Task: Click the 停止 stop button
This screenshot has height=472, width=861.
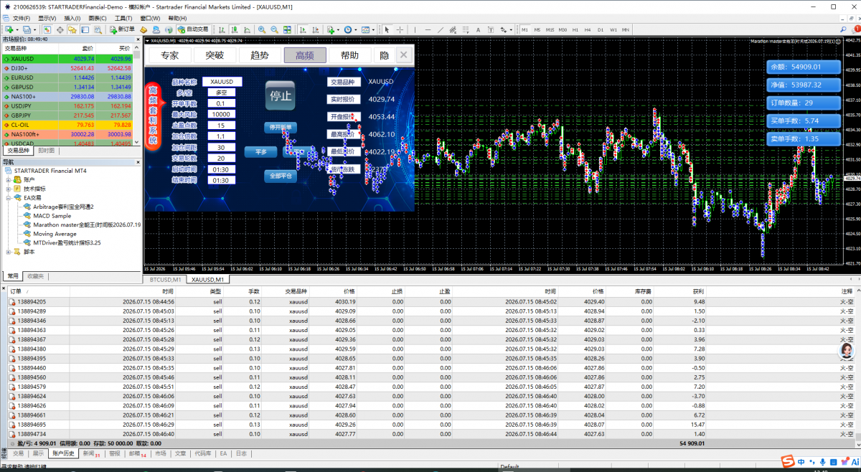Action: click(x=280, y=95)
